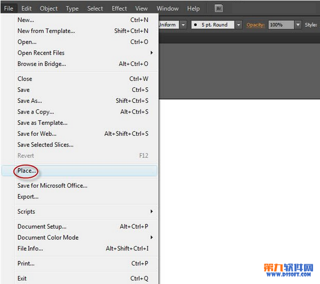Open Document Setup...

[x=83, y=226]
